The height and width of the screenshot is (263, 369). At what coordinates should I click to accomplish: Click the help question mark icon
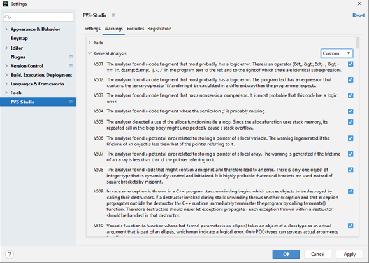(x=10, y=254)
